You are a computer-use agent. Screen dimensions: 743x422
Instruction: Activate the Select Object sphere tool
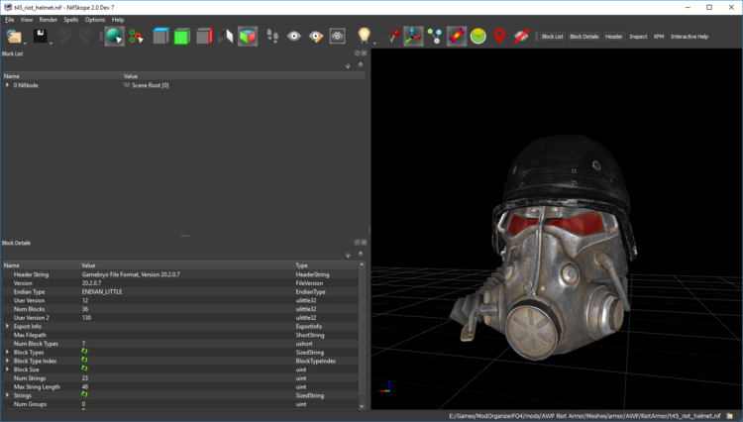[114, 37]
